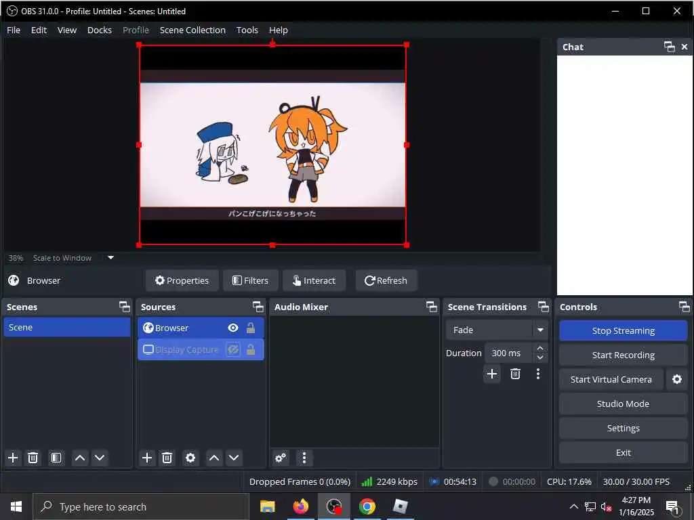
Task: Delete selected scene with trash icon
Action: click(x=33, y=458)
